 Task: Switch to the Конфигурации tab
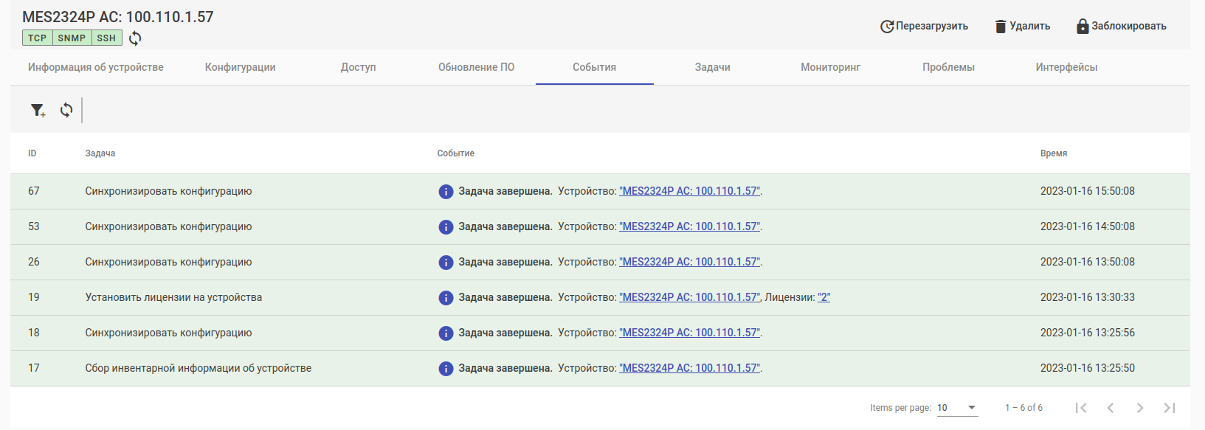pos(241,67)
